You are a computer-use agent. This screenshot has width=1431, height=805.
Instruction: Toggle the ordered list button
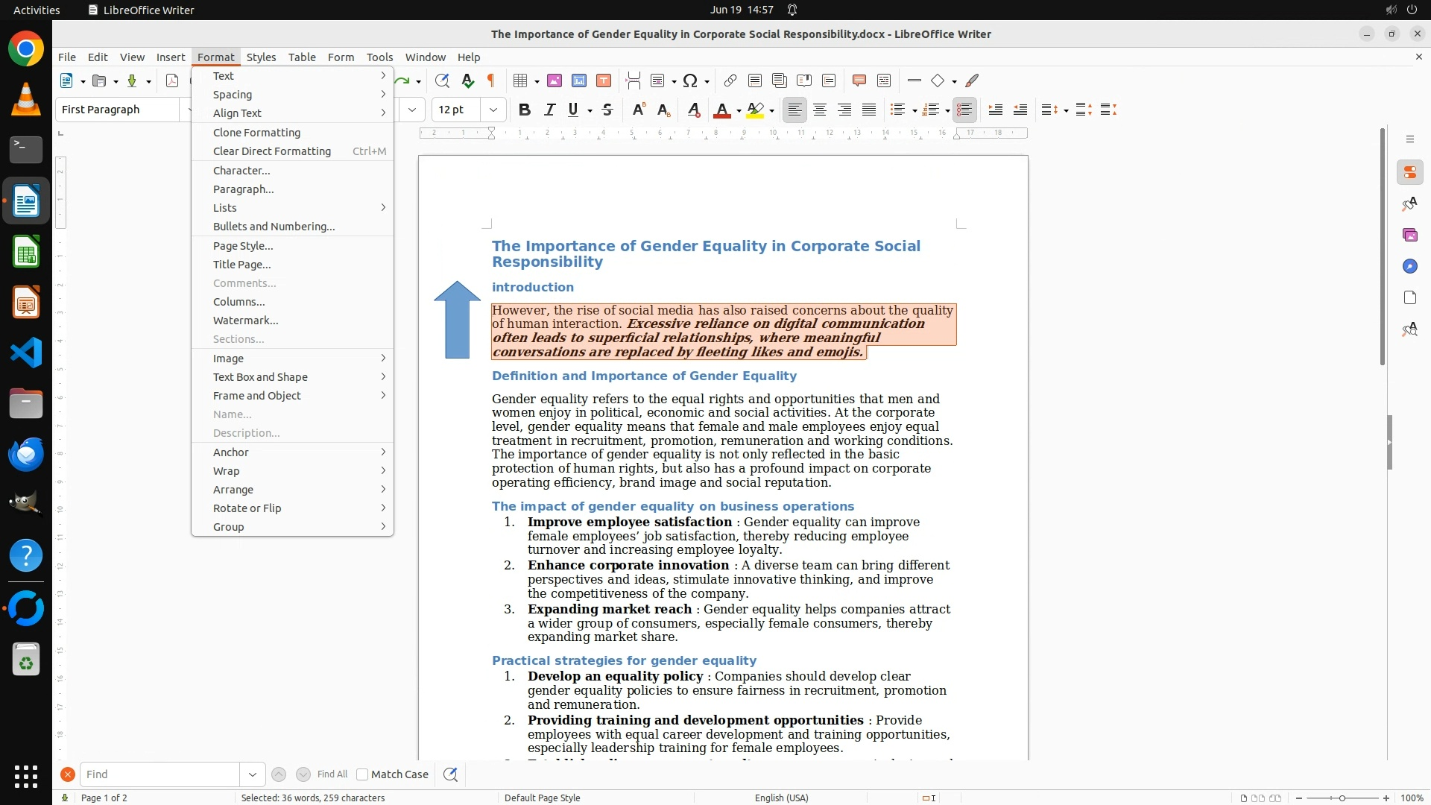(x=929, y=110)
